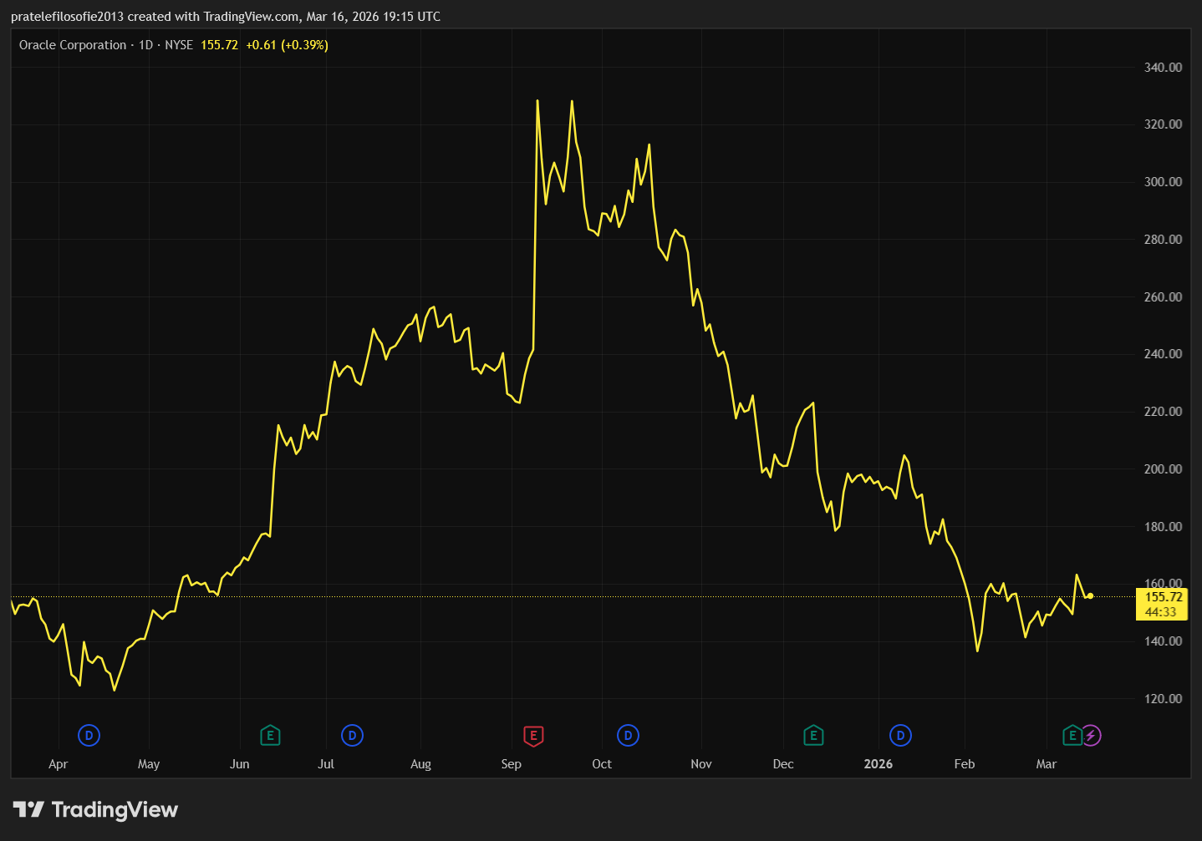Click the Apr label on time axis
Viewport: 1202px width, 841px height.
pos(59,764)
